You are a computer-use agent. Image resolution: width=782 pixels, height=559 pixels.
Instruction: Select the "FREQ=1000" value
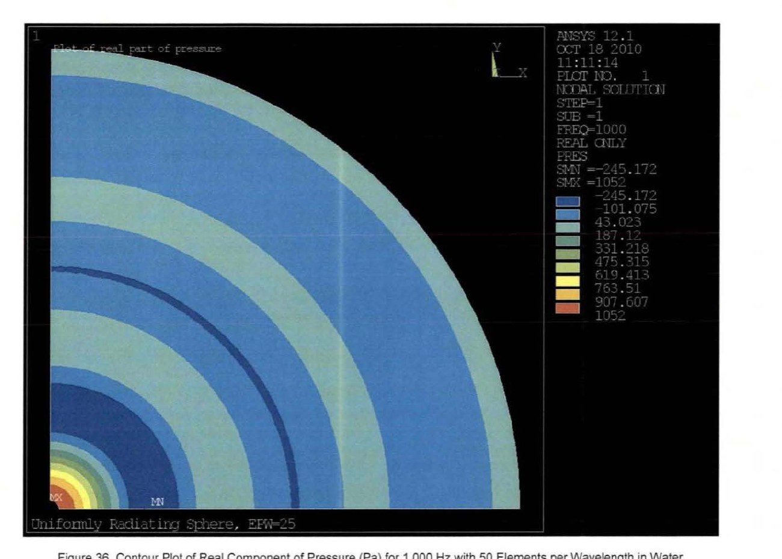click(x=591, y=129)
